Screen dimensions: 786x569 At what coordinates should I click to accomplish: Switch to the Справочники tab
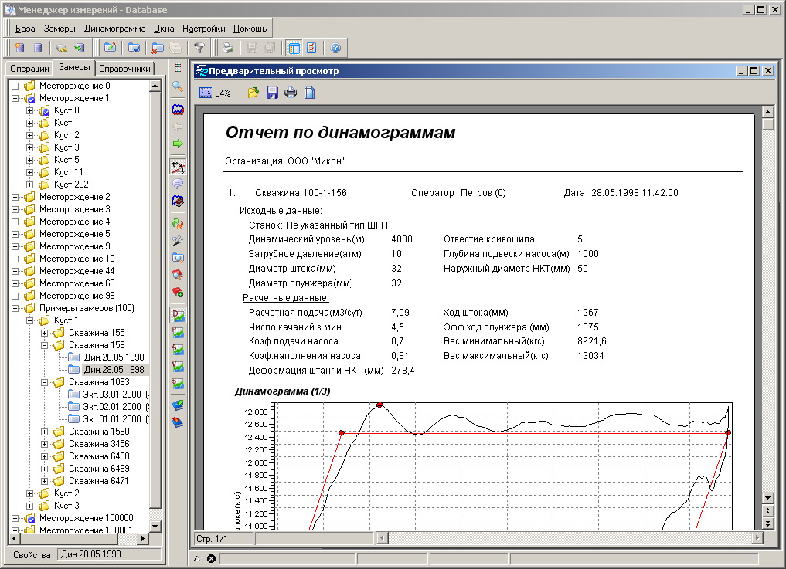point(125,69)
